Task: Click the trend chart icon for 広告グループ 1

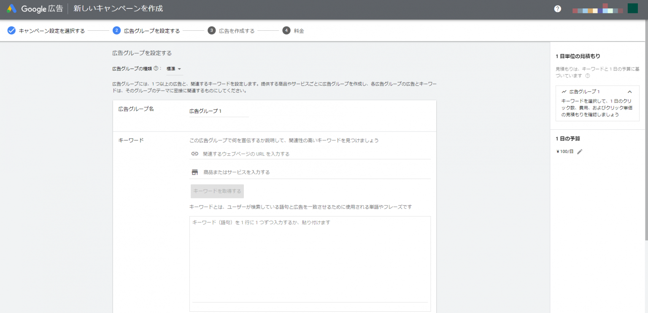Action: [x=564, y=91]
